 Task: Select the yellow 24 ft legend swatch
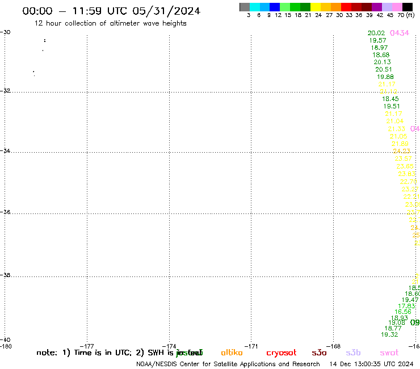[x=316, y=7]
